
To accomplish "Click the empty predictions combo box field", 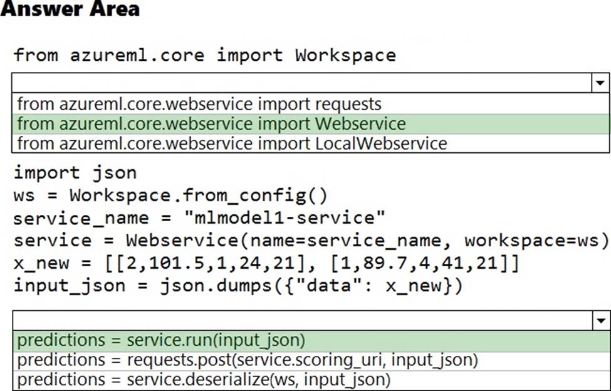I will click(x=301, y=321).
